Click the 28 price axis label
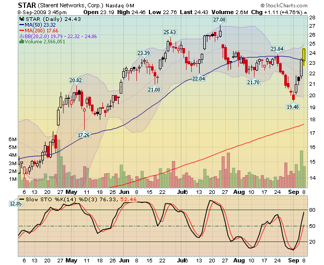 [x=312, y=18]
